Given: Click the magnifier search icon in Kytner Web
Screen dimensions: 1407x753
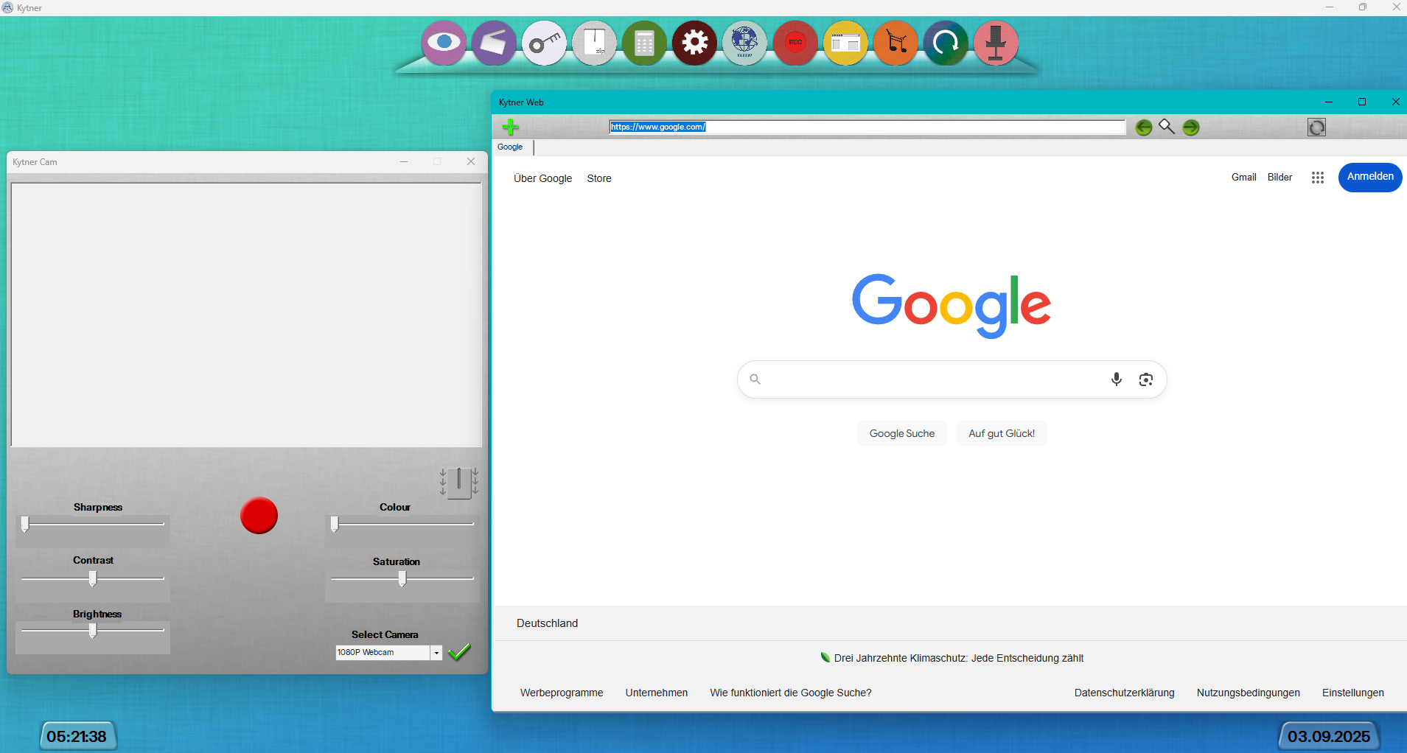Looking at the screenshot, I should click(x=1167, y=127).
